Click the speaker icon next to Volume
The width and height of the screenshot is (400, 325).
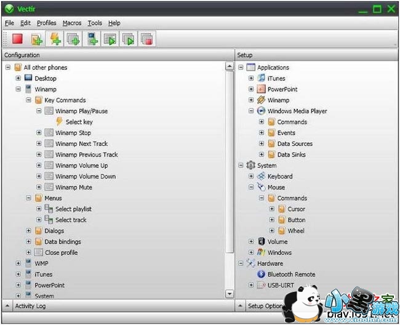coord(261,242)
